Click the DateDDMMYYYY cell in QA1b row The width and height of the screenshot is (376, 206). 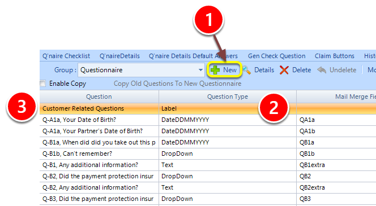pyautogui.click(x=228, y=131)
